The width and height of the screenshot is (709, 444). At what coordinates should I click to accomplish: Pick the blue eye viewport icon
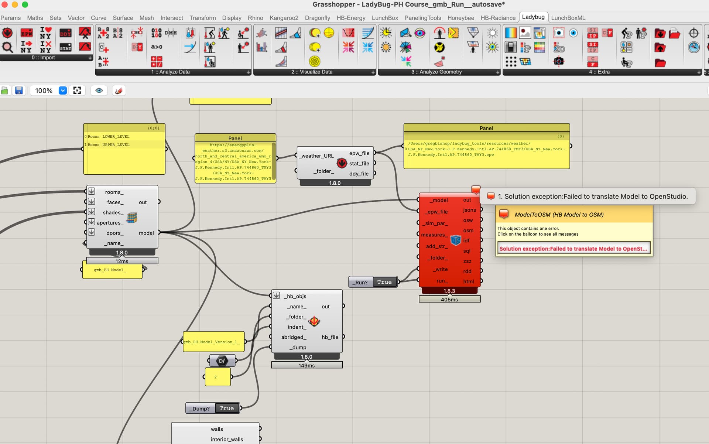coord(573,33)
